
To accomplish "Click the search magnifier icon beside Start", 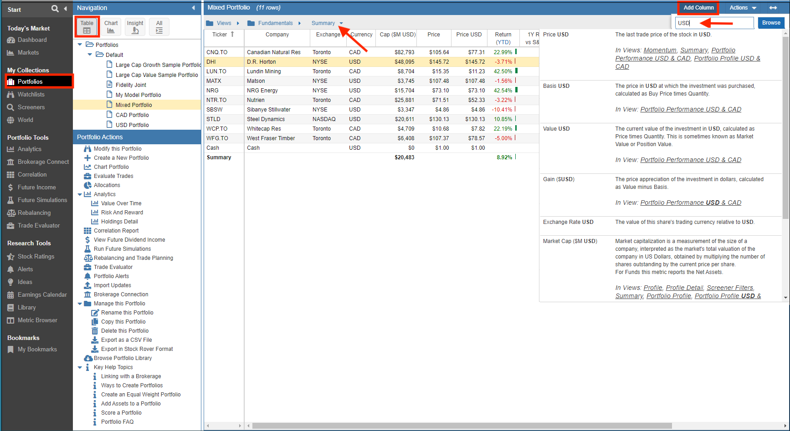I will pyautogui.click(x=55, y=9).
